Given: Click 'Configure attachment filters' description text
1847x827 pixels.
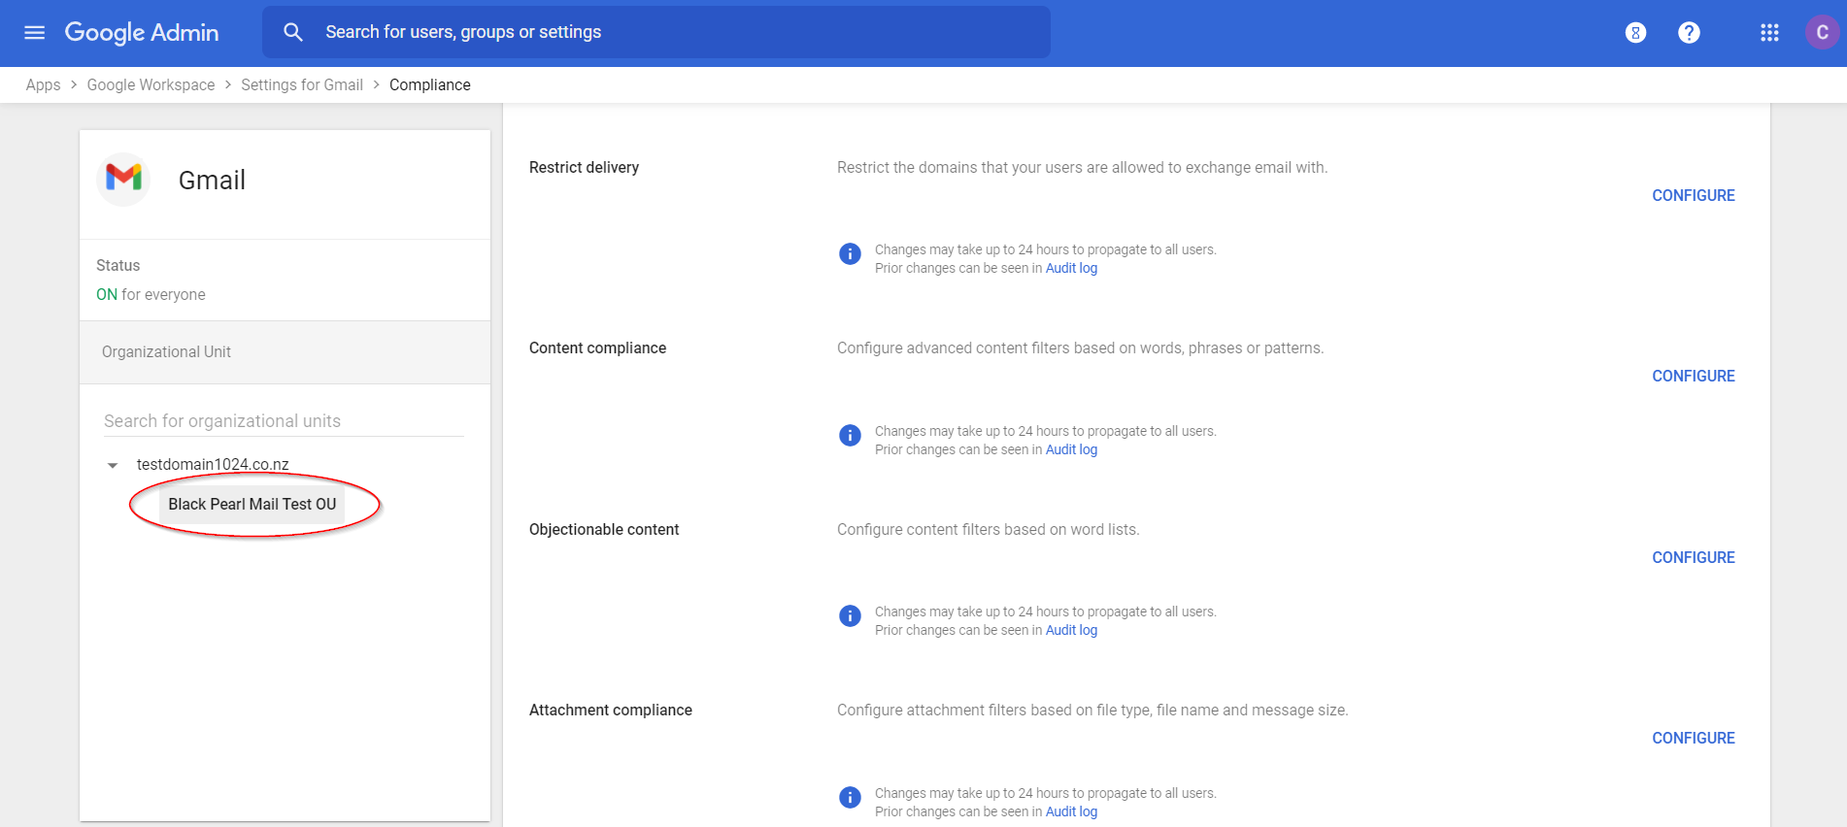Looking at the screenshot, I should point(1092,710).
